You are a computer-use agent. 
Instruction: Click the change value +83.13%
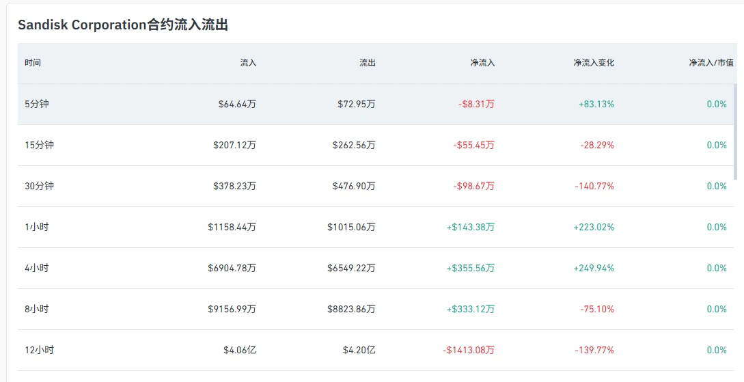(x=596, y=104)
